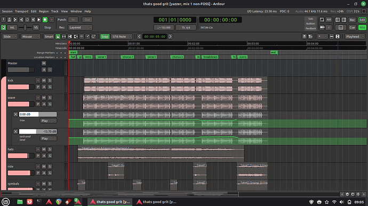The image size is (368, 206).
Task: Switch to the Rec window button
Action: [352, 20]
